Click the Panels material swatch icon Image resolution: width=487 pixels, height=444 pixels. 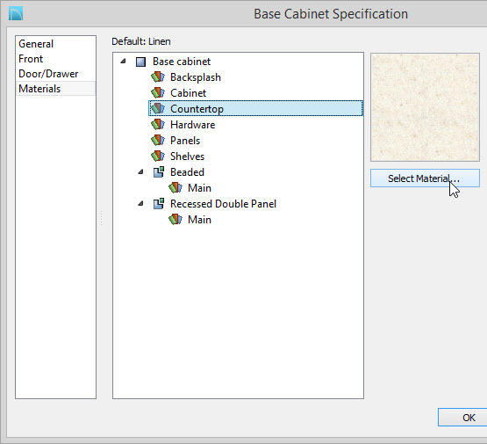point(158,141)
